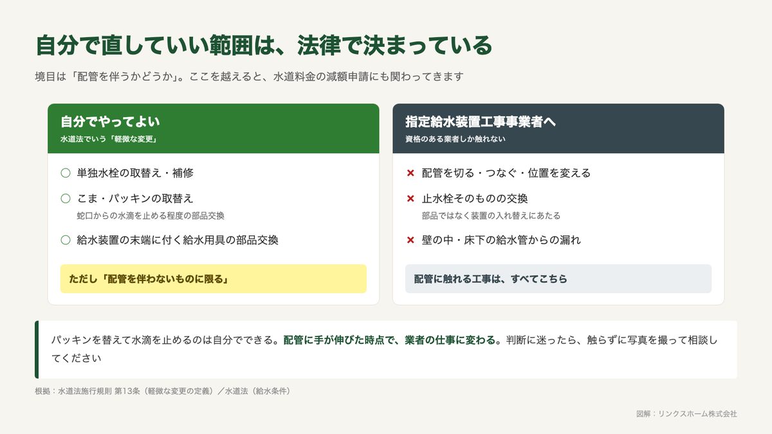This screenshot has width=772, height=434.
Task: Click the sentence 判断に迷ったら、触らずに写真を撮って相談
Action: [x=611, y=340]
